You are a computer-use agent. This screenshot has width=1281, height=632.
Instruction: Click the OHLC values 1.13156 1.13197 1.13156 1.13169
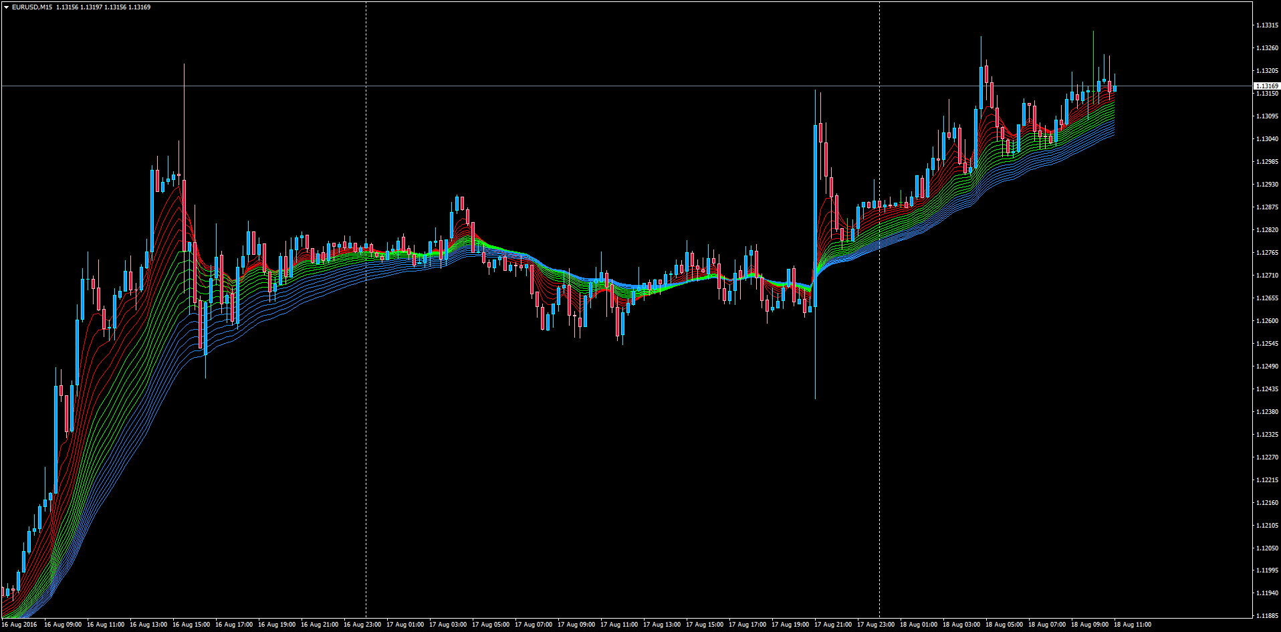click(x=104, y=7)
